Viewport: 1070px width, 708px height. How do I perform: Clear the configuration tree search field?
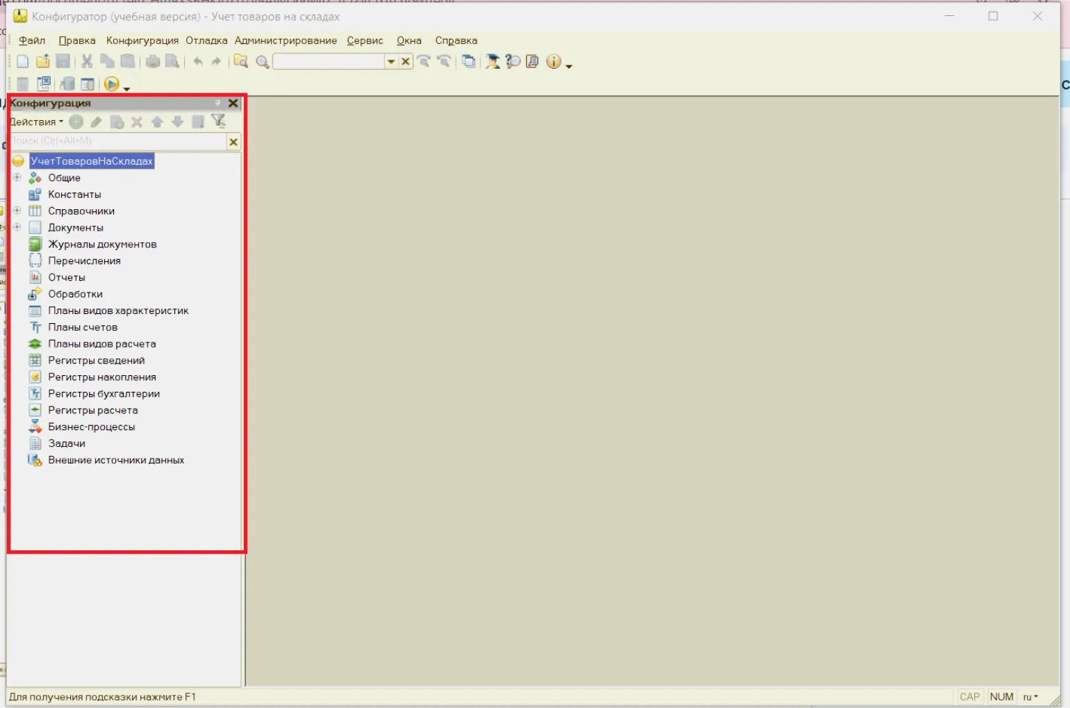[233, 142]
